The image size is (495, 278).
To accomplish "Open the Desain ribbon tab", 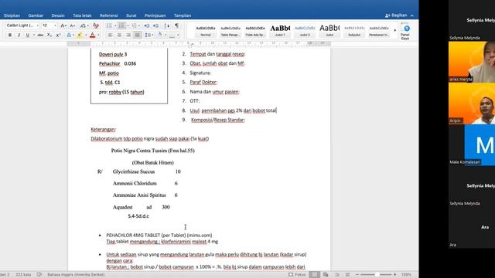I will (x=58, y=15).
